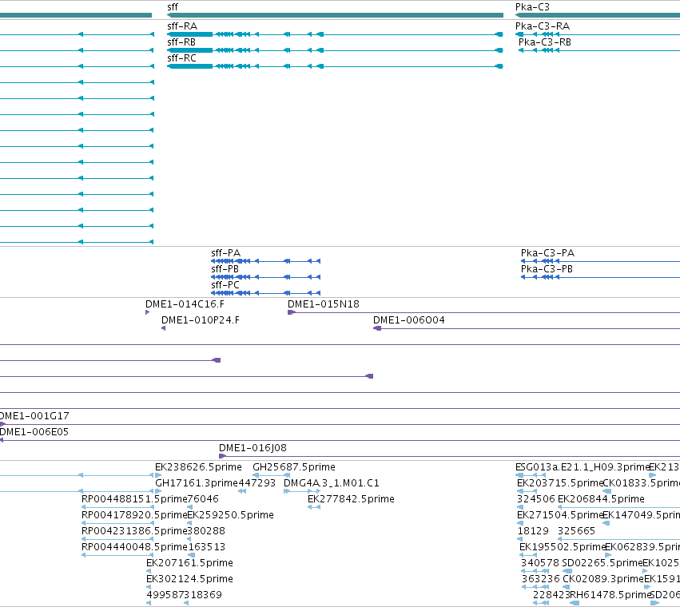The image size is (680, 607).
Task: Select the Pka-C3-PB protein label
Action: [547, 269]
